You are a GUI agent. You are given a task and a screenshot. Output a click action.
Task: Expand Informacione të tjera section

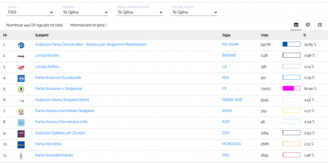89,25
